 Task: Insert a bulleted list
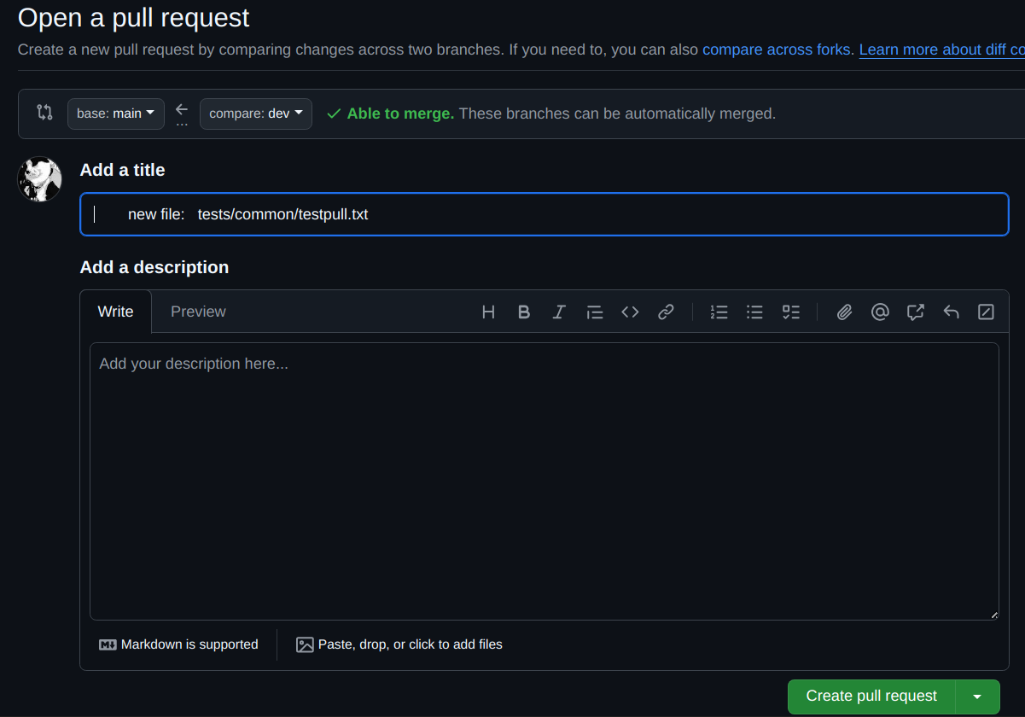pos(754,312)
